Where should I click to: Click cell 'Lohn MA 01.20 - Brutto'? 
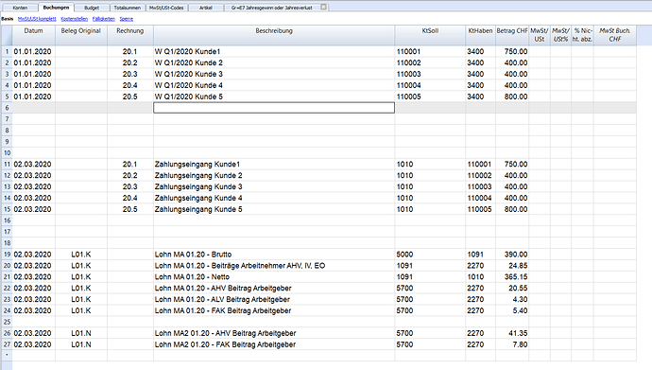click(274, 255)
